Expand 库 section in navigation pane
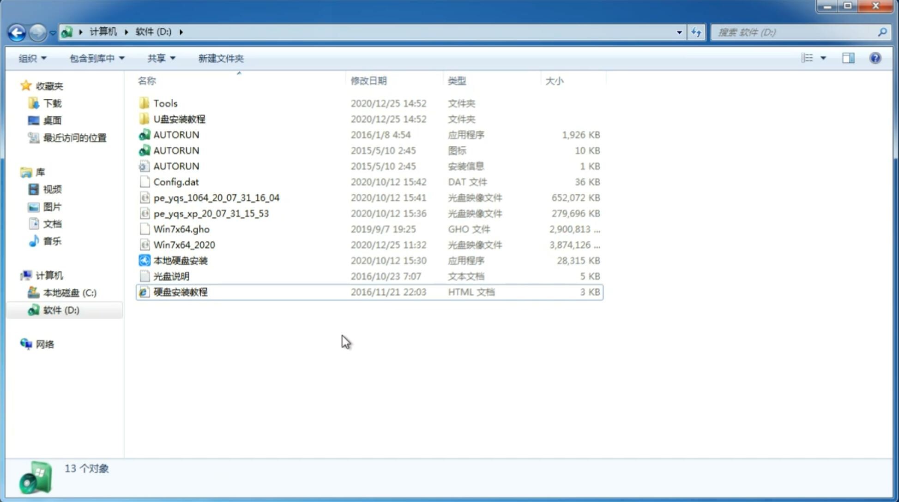899x502 pixels. pos(16,172)
